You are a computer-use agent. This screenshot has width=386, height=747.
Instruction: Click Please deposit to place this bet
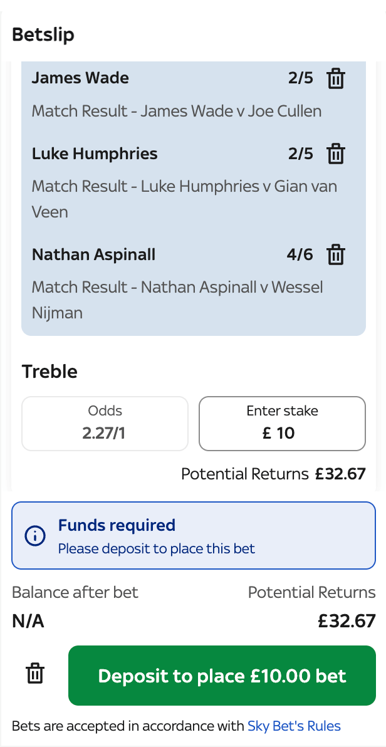pyautogui.click(x=156, y=549)
